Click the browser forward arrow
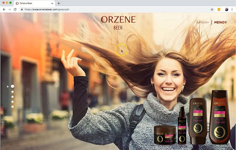 click(x=10, y=10)
